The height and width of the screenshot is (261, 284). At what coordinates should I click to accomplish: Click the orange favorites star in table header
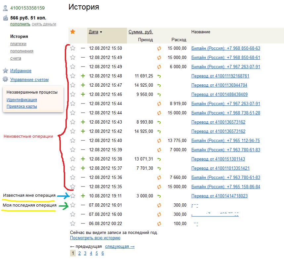[x=73, y=32]
